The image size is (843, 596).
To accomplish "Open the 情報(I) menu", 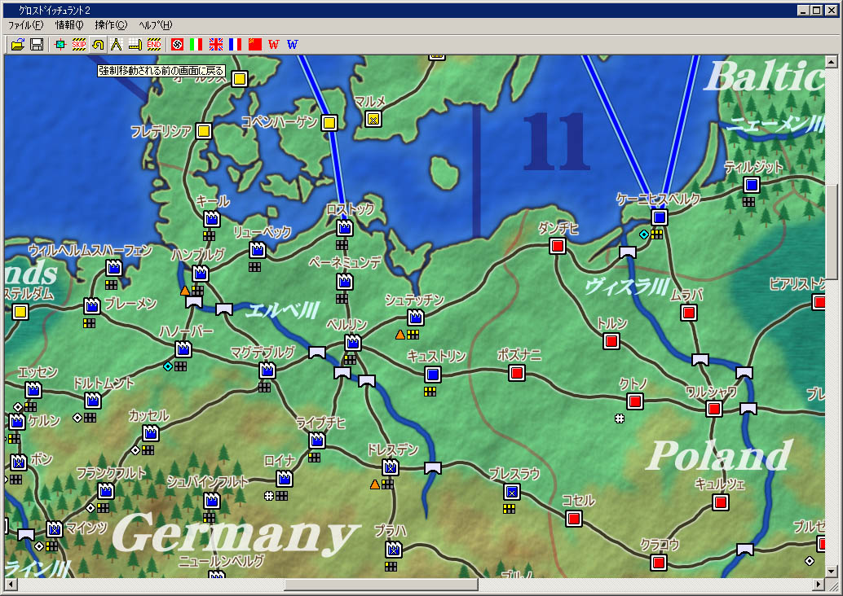I will coord(69,25).
